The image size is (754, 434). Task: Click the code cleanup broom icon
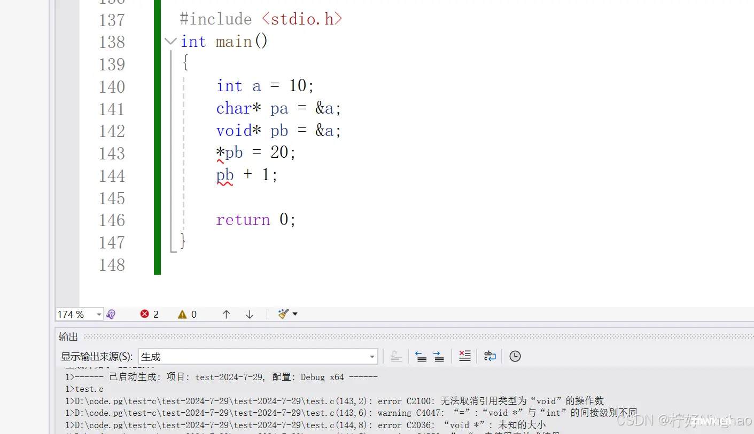(x=284, y=314)
